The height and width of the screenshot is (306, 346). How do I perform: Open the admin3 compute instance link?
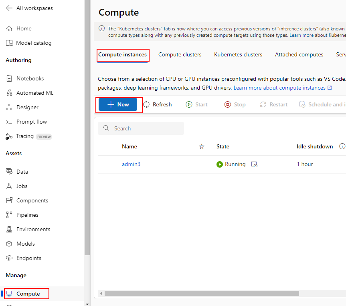pos(131,164)
